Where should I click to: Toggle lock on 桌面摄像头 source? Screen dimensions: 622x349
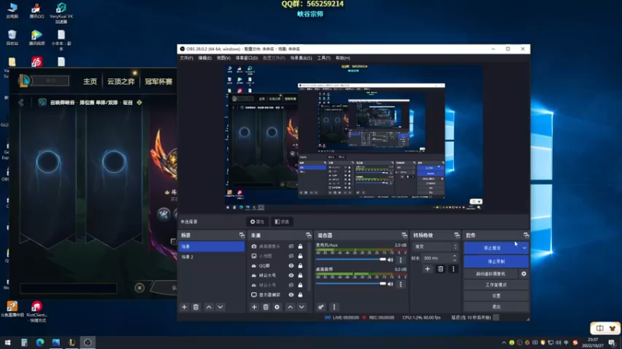[300, 246]
